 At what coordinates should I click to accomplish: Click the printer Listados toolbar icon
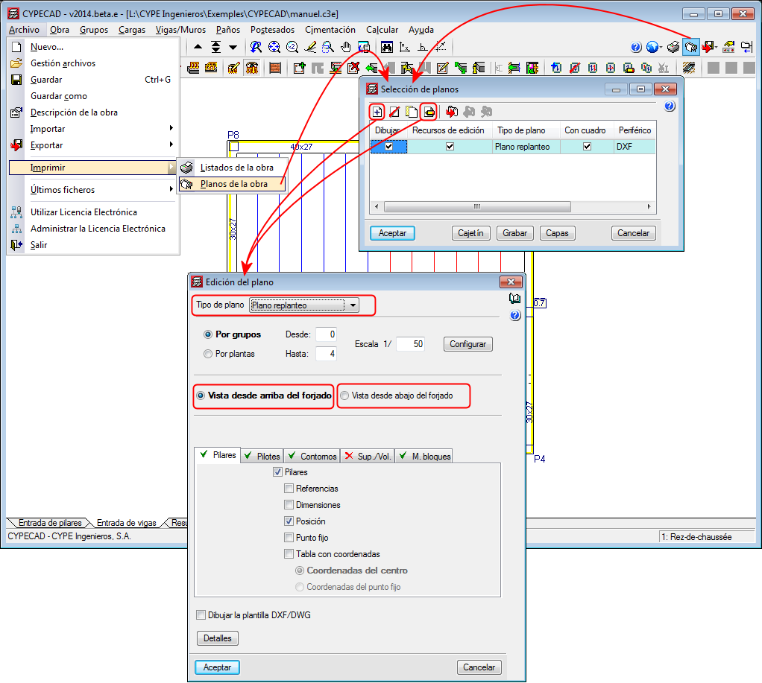[673, 47]
